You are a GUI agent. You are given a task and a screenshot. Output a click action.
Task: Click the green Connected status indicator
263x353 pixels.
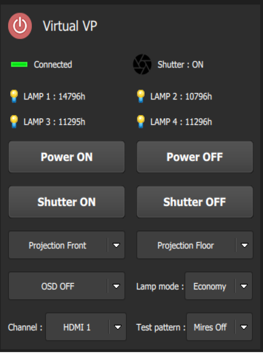[x=19, y=65]
